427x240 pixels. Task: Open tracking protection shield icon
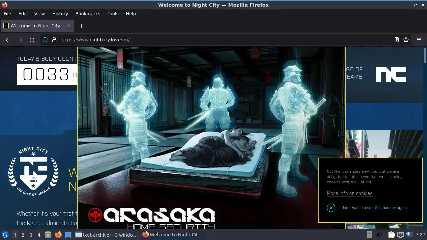(x=45, y=40)
